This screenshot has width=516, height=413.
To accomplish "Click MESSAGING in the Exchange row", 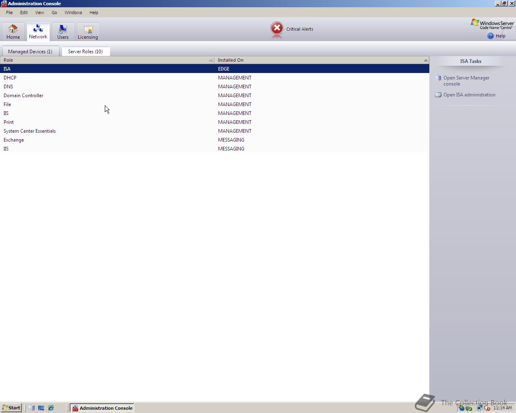I will click(231, 140).
